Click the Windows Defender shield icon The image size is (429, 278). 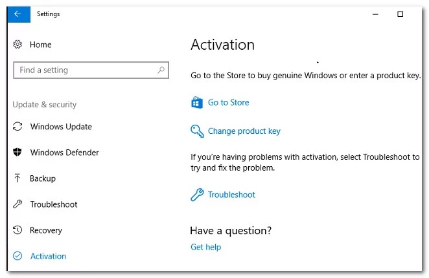click(x=17, y=152)
